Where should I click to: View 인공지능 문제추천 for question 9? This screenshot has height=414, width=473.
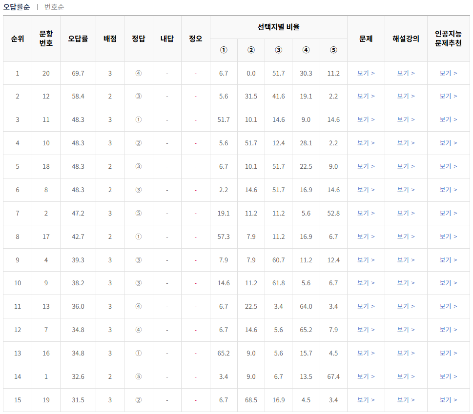pos(448,283)
